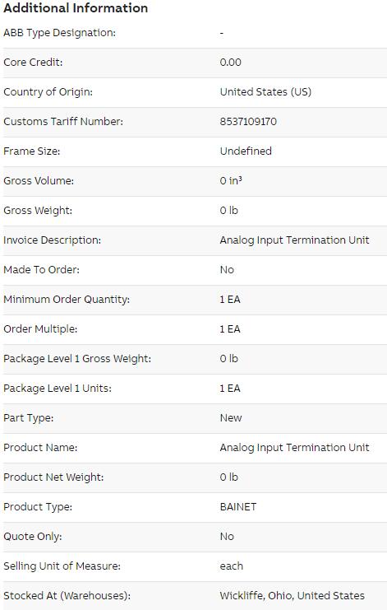This screenshot has width=387, height=610.
Task: Select the Product Type value BAINET
Action: click(238, 506)
